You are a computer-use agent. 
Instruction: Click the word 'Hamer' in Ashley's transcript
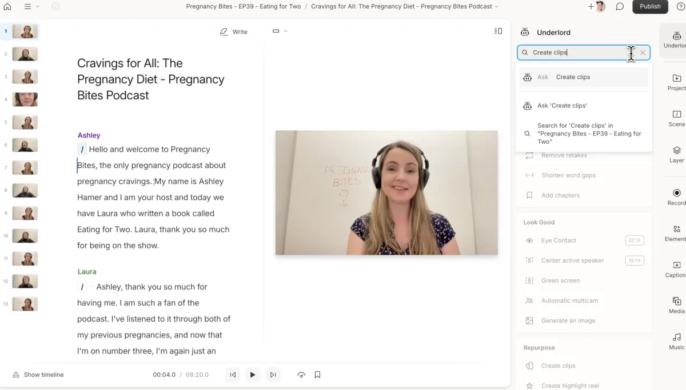coord(89,198)
